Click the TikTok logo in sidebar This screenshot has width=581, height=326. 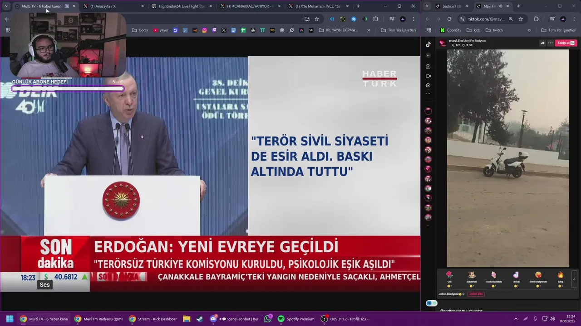point(428,44)
